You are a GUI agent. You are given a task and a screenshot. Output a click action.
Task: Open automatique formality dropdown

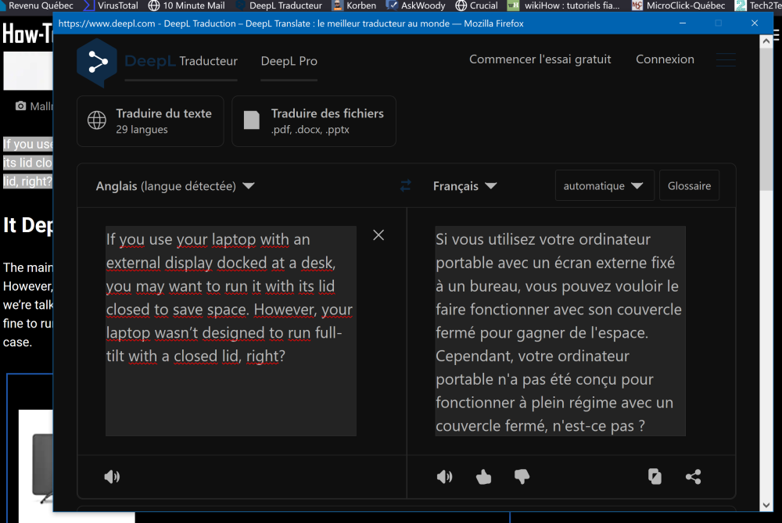604,185
